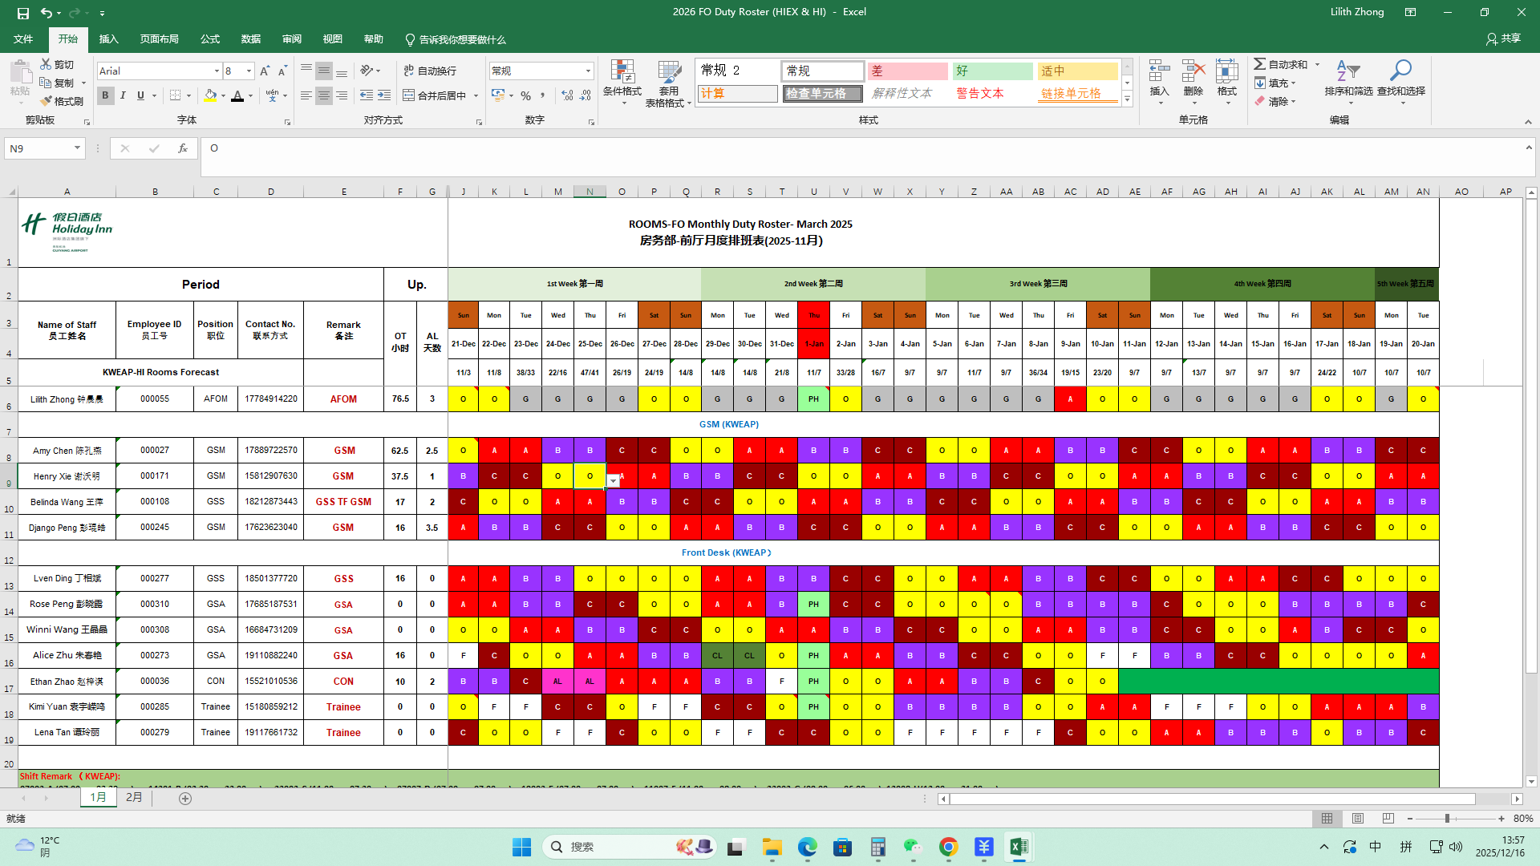Click the Save icon in title bar
Image resolution: width=1540 pixels, height=866 pixels.
22,13
